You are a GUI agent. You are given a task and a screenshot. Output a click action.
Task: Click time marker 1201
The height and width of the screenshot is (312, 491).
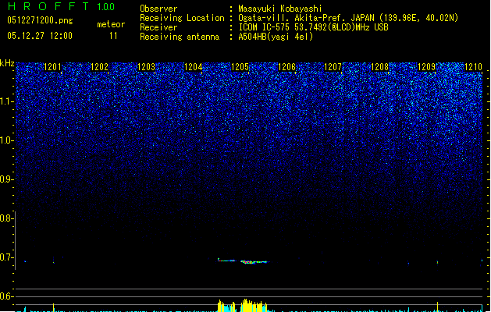[x=52, y=67]
